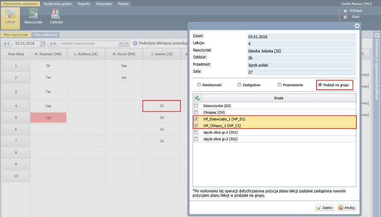The width and height of the screenshot is (381, 217).
Task: Click the user name Cierlik Mariusz [MC]
Action: [x=356, y=4]
